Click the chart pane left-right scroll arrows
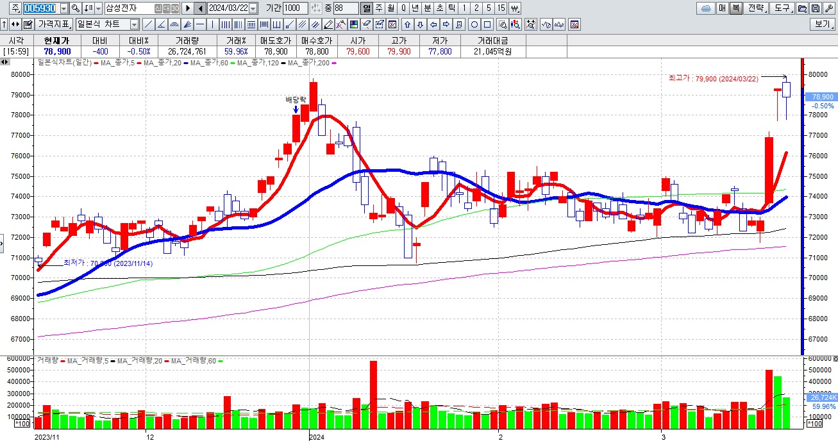This screenshot has height=441, width=838. pyautogui.click(x=4, y=62)
